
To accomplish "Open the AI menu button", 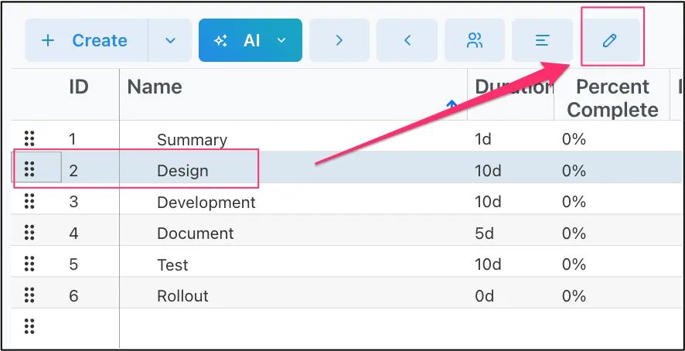I will [x=250, y=40].
